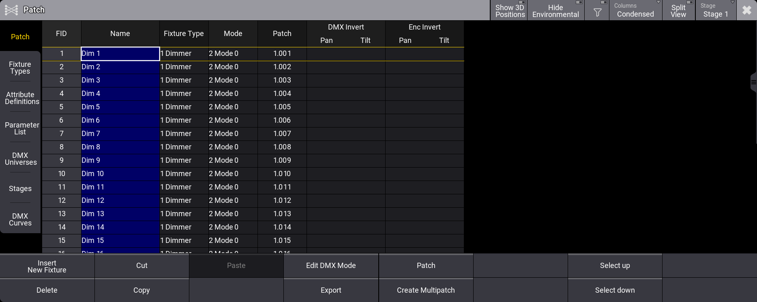
Task: Click the bottom Patch button
Action: [426, 266]
